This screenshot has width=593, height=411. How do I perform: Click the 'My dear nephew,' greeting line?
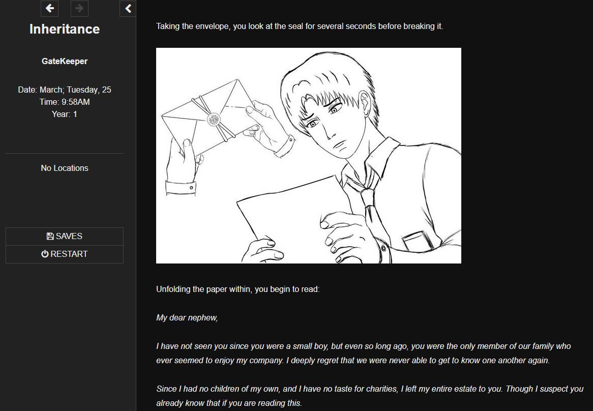coord(187,317)
